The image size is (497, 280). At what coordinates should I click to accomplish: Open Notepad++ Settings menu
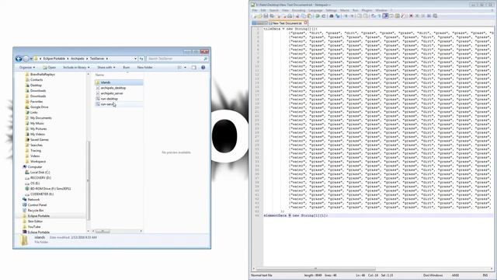tap(332, 10)
